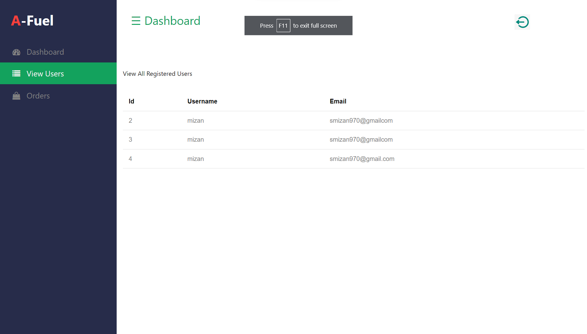Click the F11 key hint in notification
The width and height of the screenshot is (587, 334).
(x=283, y=25)
